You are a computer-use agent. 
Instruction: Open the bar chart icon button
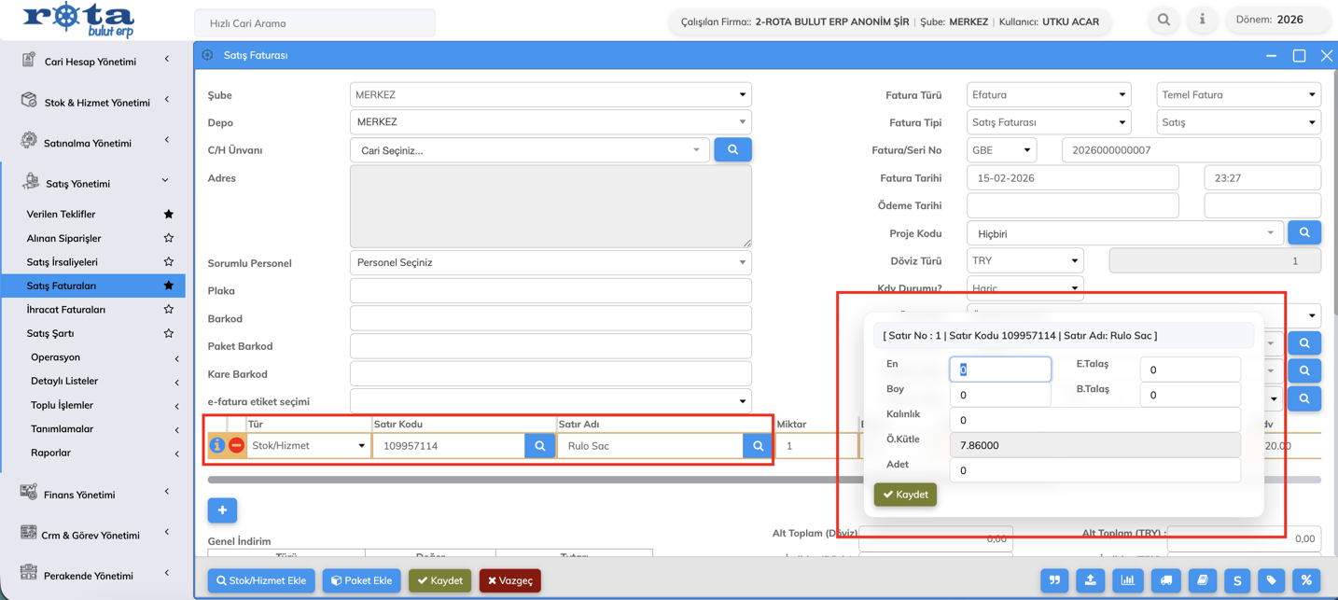[x=1127, y=580]
